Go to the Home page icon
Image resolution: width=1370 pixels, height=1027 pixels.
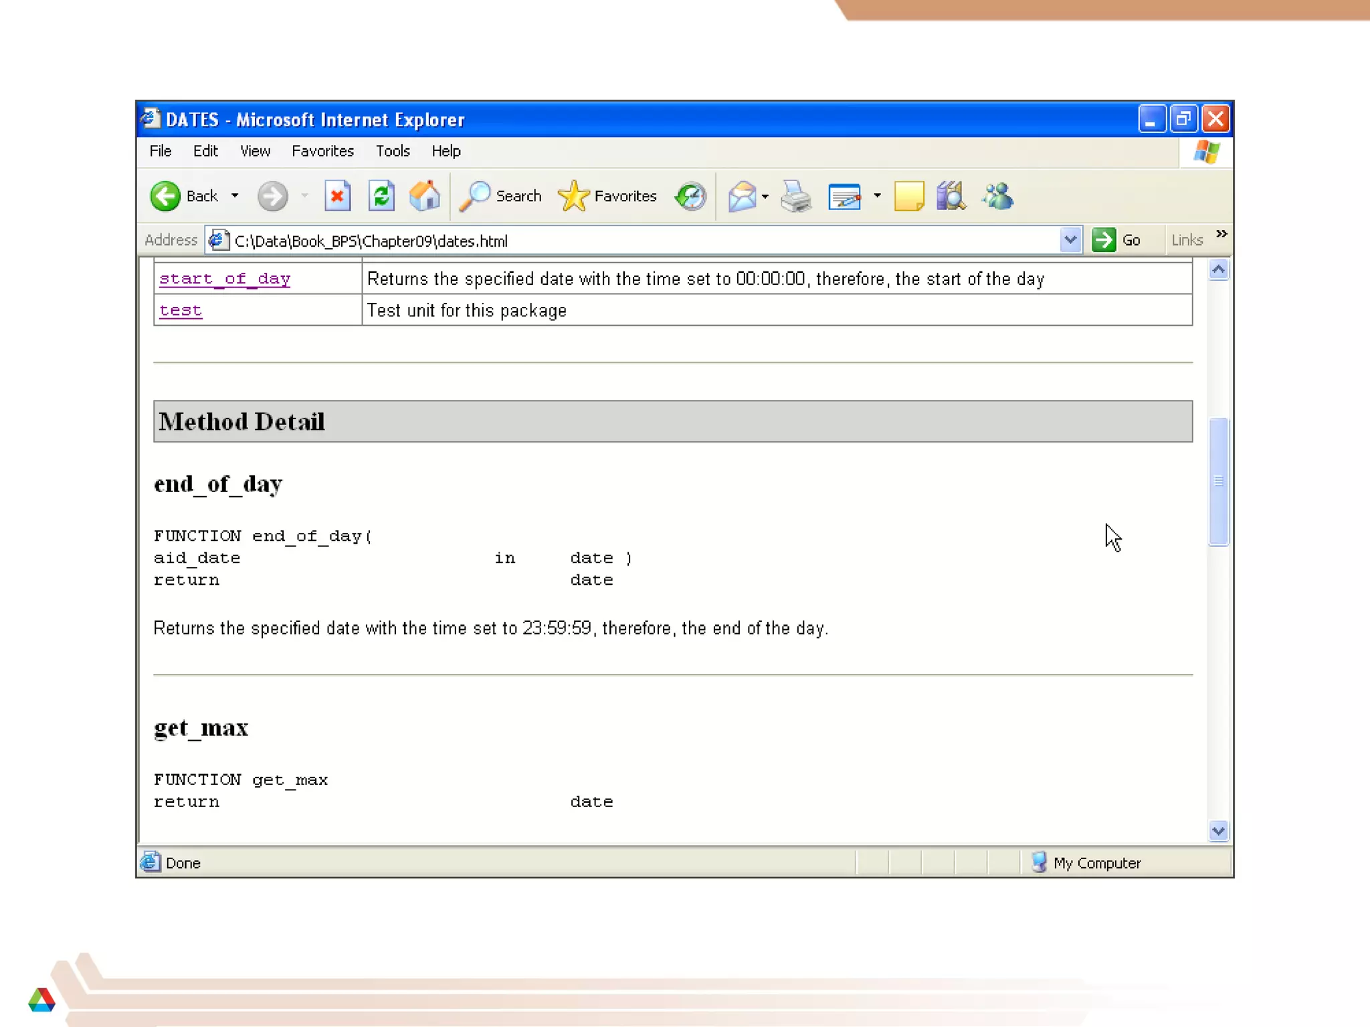tap(425, 196)
